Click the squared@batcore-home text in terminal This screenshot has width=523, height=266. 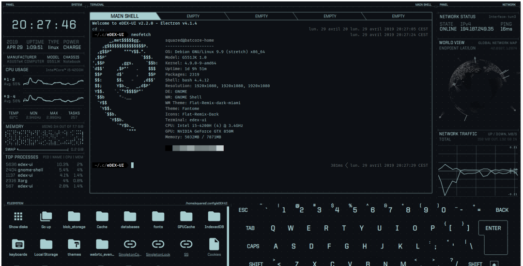pyautogui.click(x=189, y=40)
